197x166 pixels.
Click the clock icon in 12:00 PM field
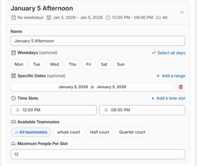pyautogui.click(x=17, y=110)
